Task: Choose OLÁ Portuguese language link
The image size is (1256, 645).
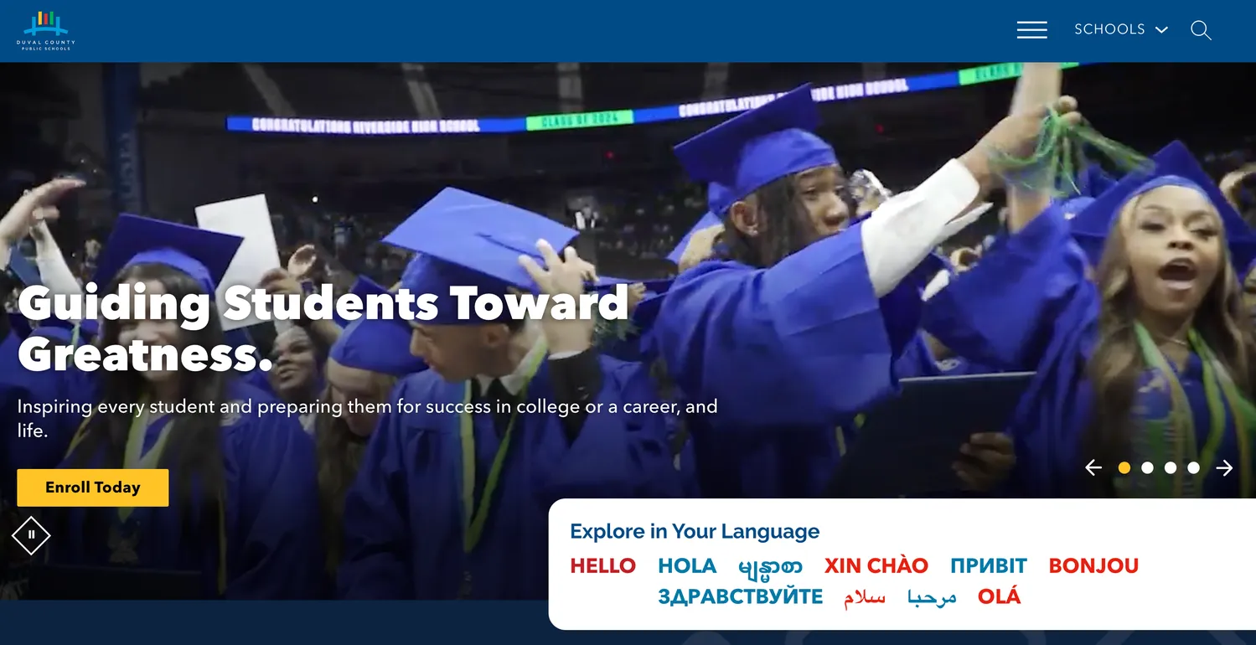Action: point(1000,596)
